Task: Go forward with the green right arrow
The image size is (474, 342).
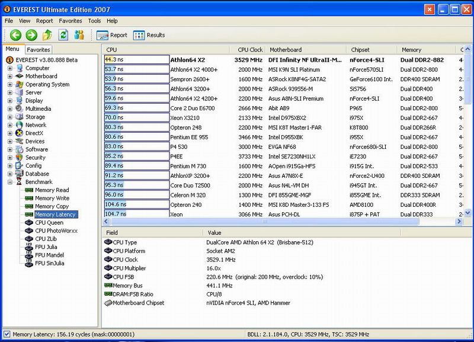Action: (31, 35)
